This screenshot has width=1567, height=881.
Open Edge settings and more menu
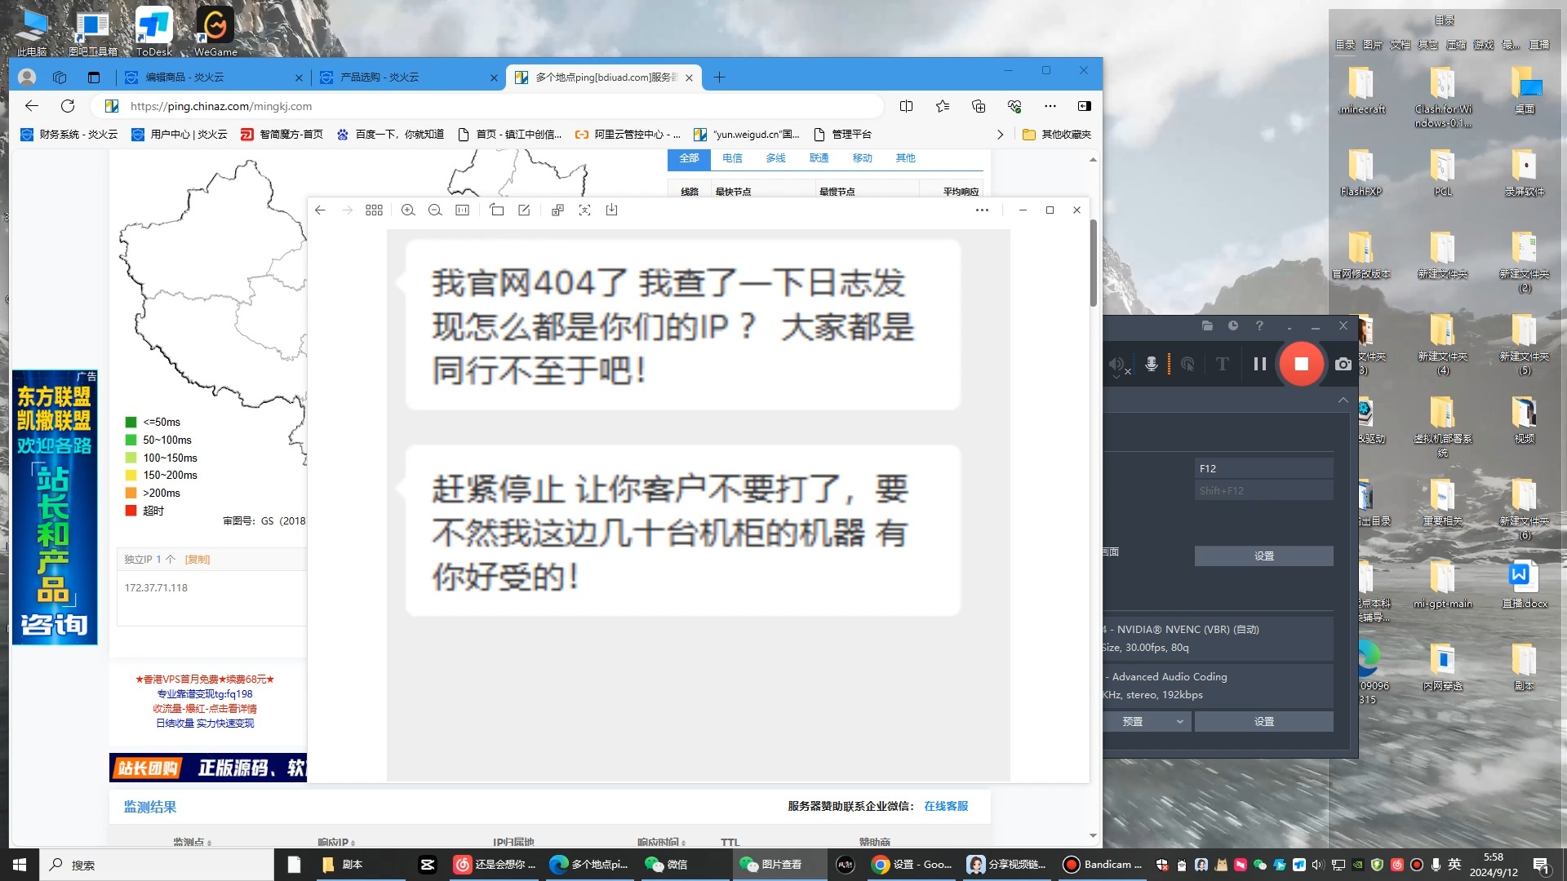1050,106
